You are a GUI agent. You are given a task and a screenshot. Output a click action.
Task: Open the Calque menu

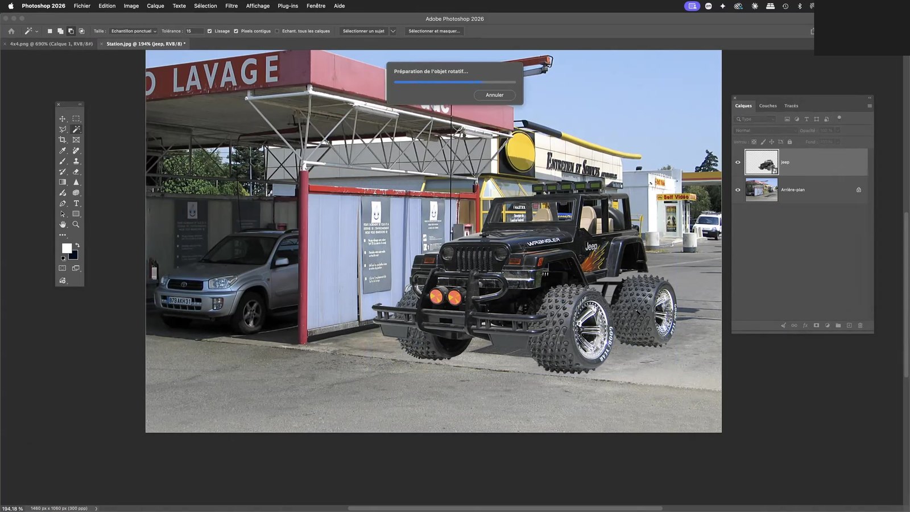coord(155,6)
